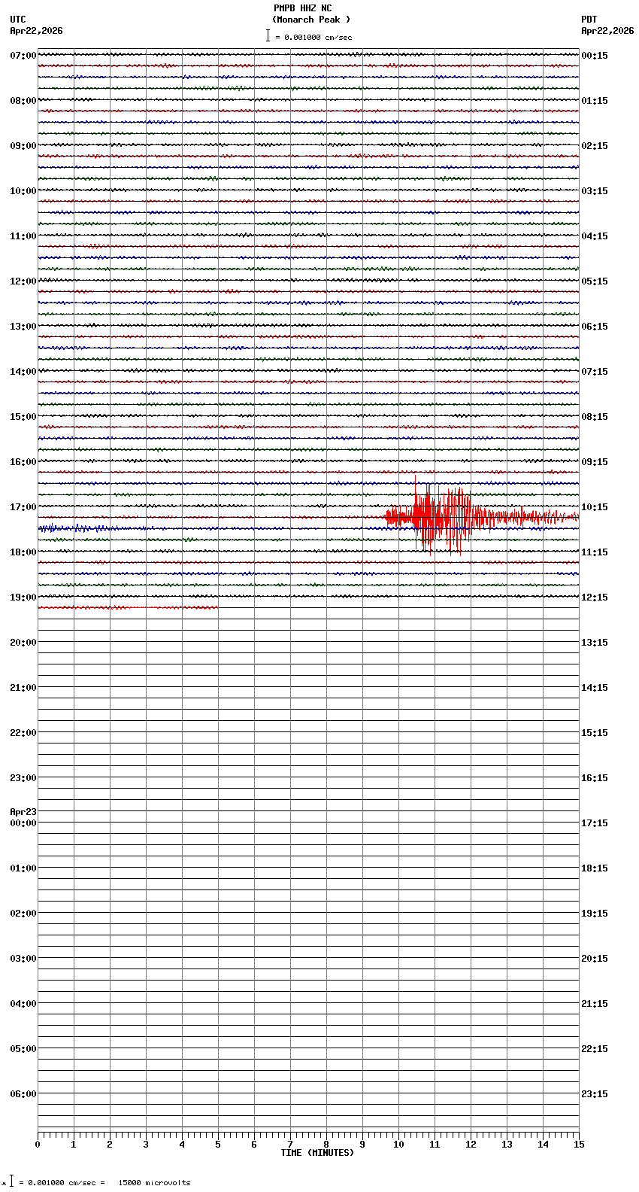Screen dimensions: 639x1192
Task: Click the 00:15 PDT time label
Action: click(x=595, y=56)
